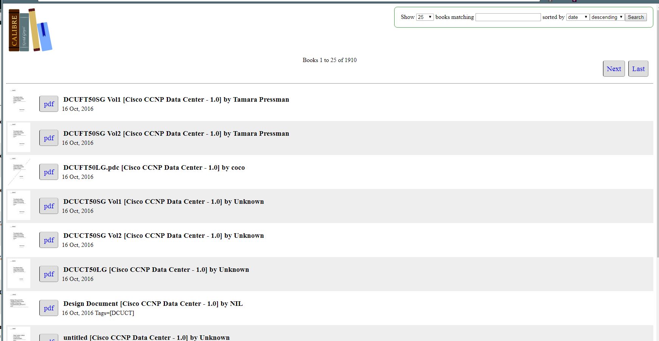Open the sorted by date dropdown
This screenshot has width=659, height=341.
[x=578, y=17]
